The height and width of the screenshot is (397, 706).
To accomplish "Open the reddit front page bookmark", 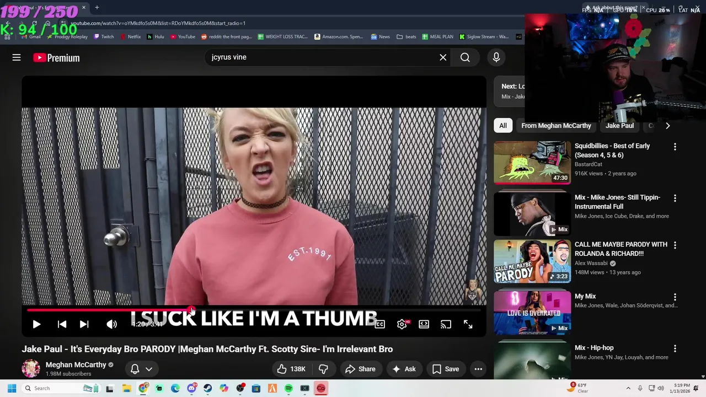I will (x=227, y=37).
